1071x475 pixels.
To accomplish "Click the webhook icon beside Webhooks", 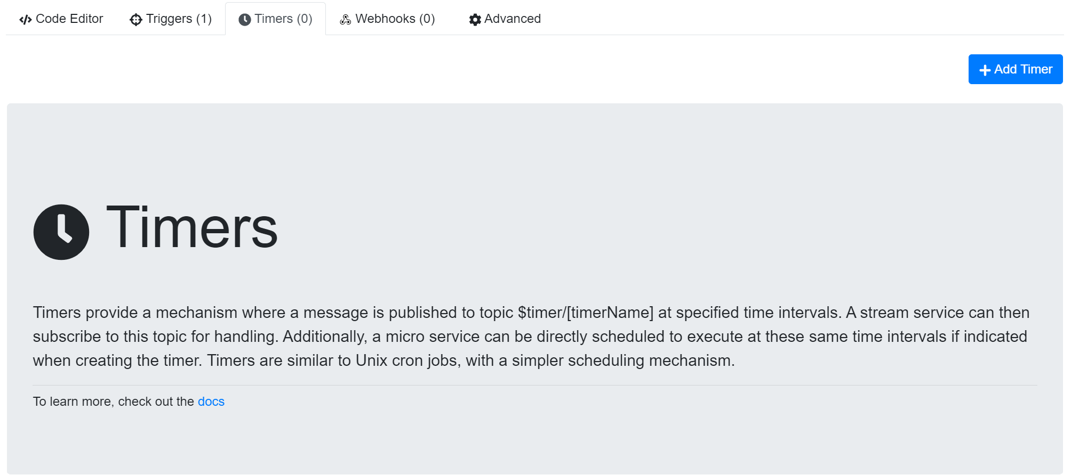I will 346,20.
